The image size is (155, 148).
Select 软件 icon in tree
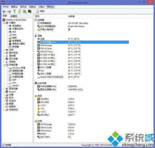pos(7,98)
